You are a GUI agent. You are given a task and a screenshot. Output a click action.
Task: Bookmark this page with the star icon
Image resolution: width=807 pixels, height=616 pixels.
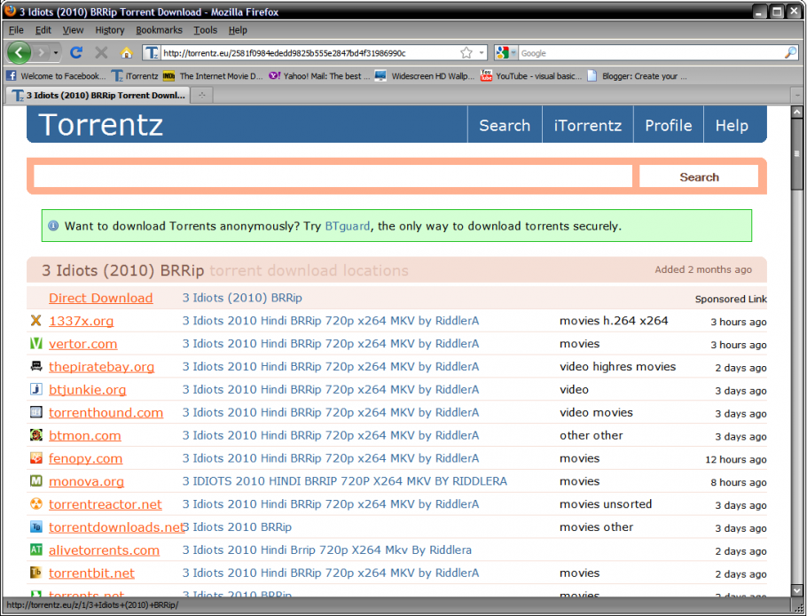466,52
